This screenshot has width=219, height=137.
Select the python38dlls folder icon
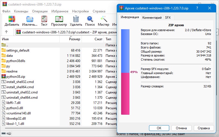click(4, 61)
